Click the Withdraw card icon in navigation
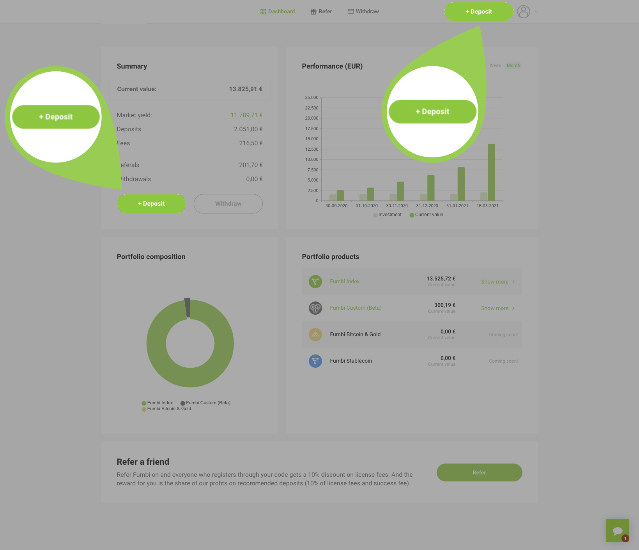The image size is (639, 550). pos(350,12)
